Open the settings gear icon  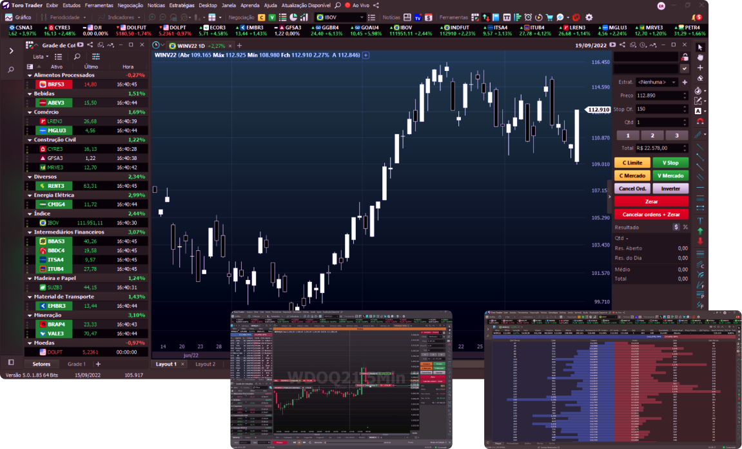click(x=589, y=17)
